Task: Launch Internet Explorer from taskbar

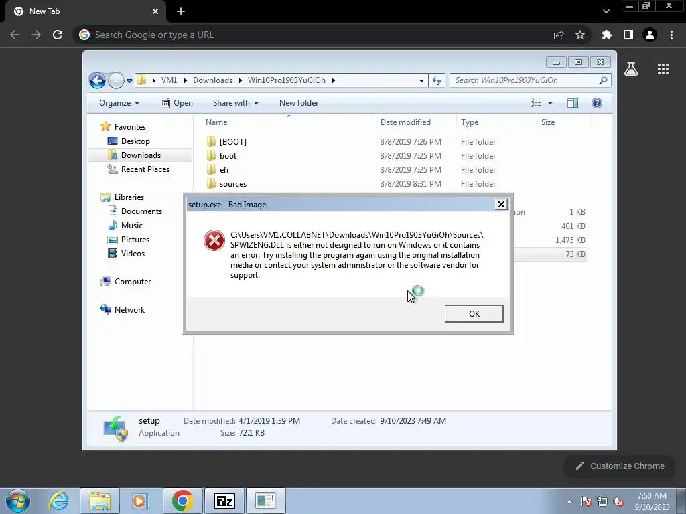Action: tap(59, 501)
